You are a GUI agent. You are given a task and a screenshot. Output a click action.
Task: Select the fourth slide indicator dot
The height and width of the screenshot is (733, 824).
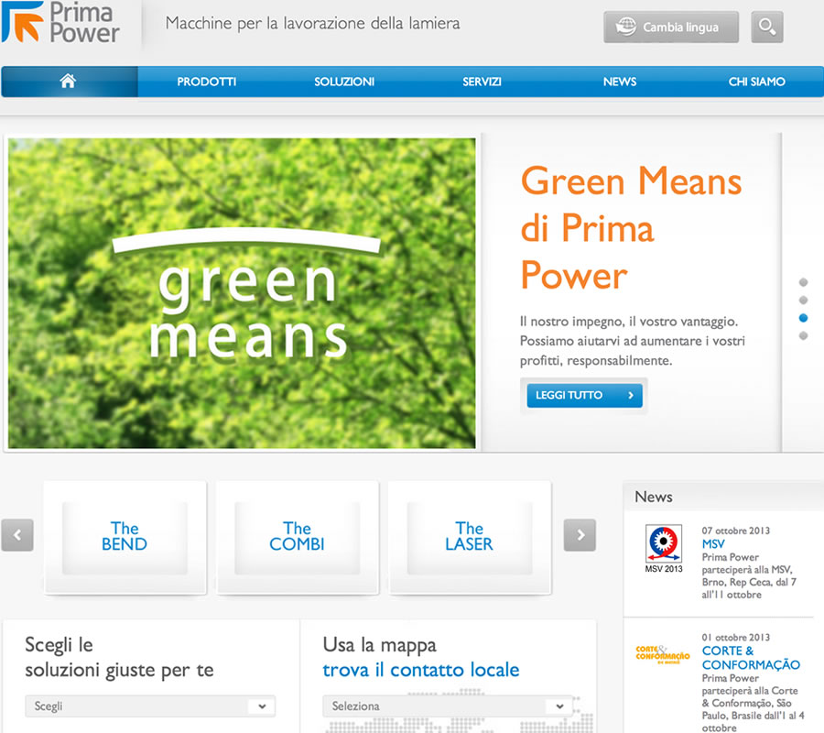[x=803, y=336]
